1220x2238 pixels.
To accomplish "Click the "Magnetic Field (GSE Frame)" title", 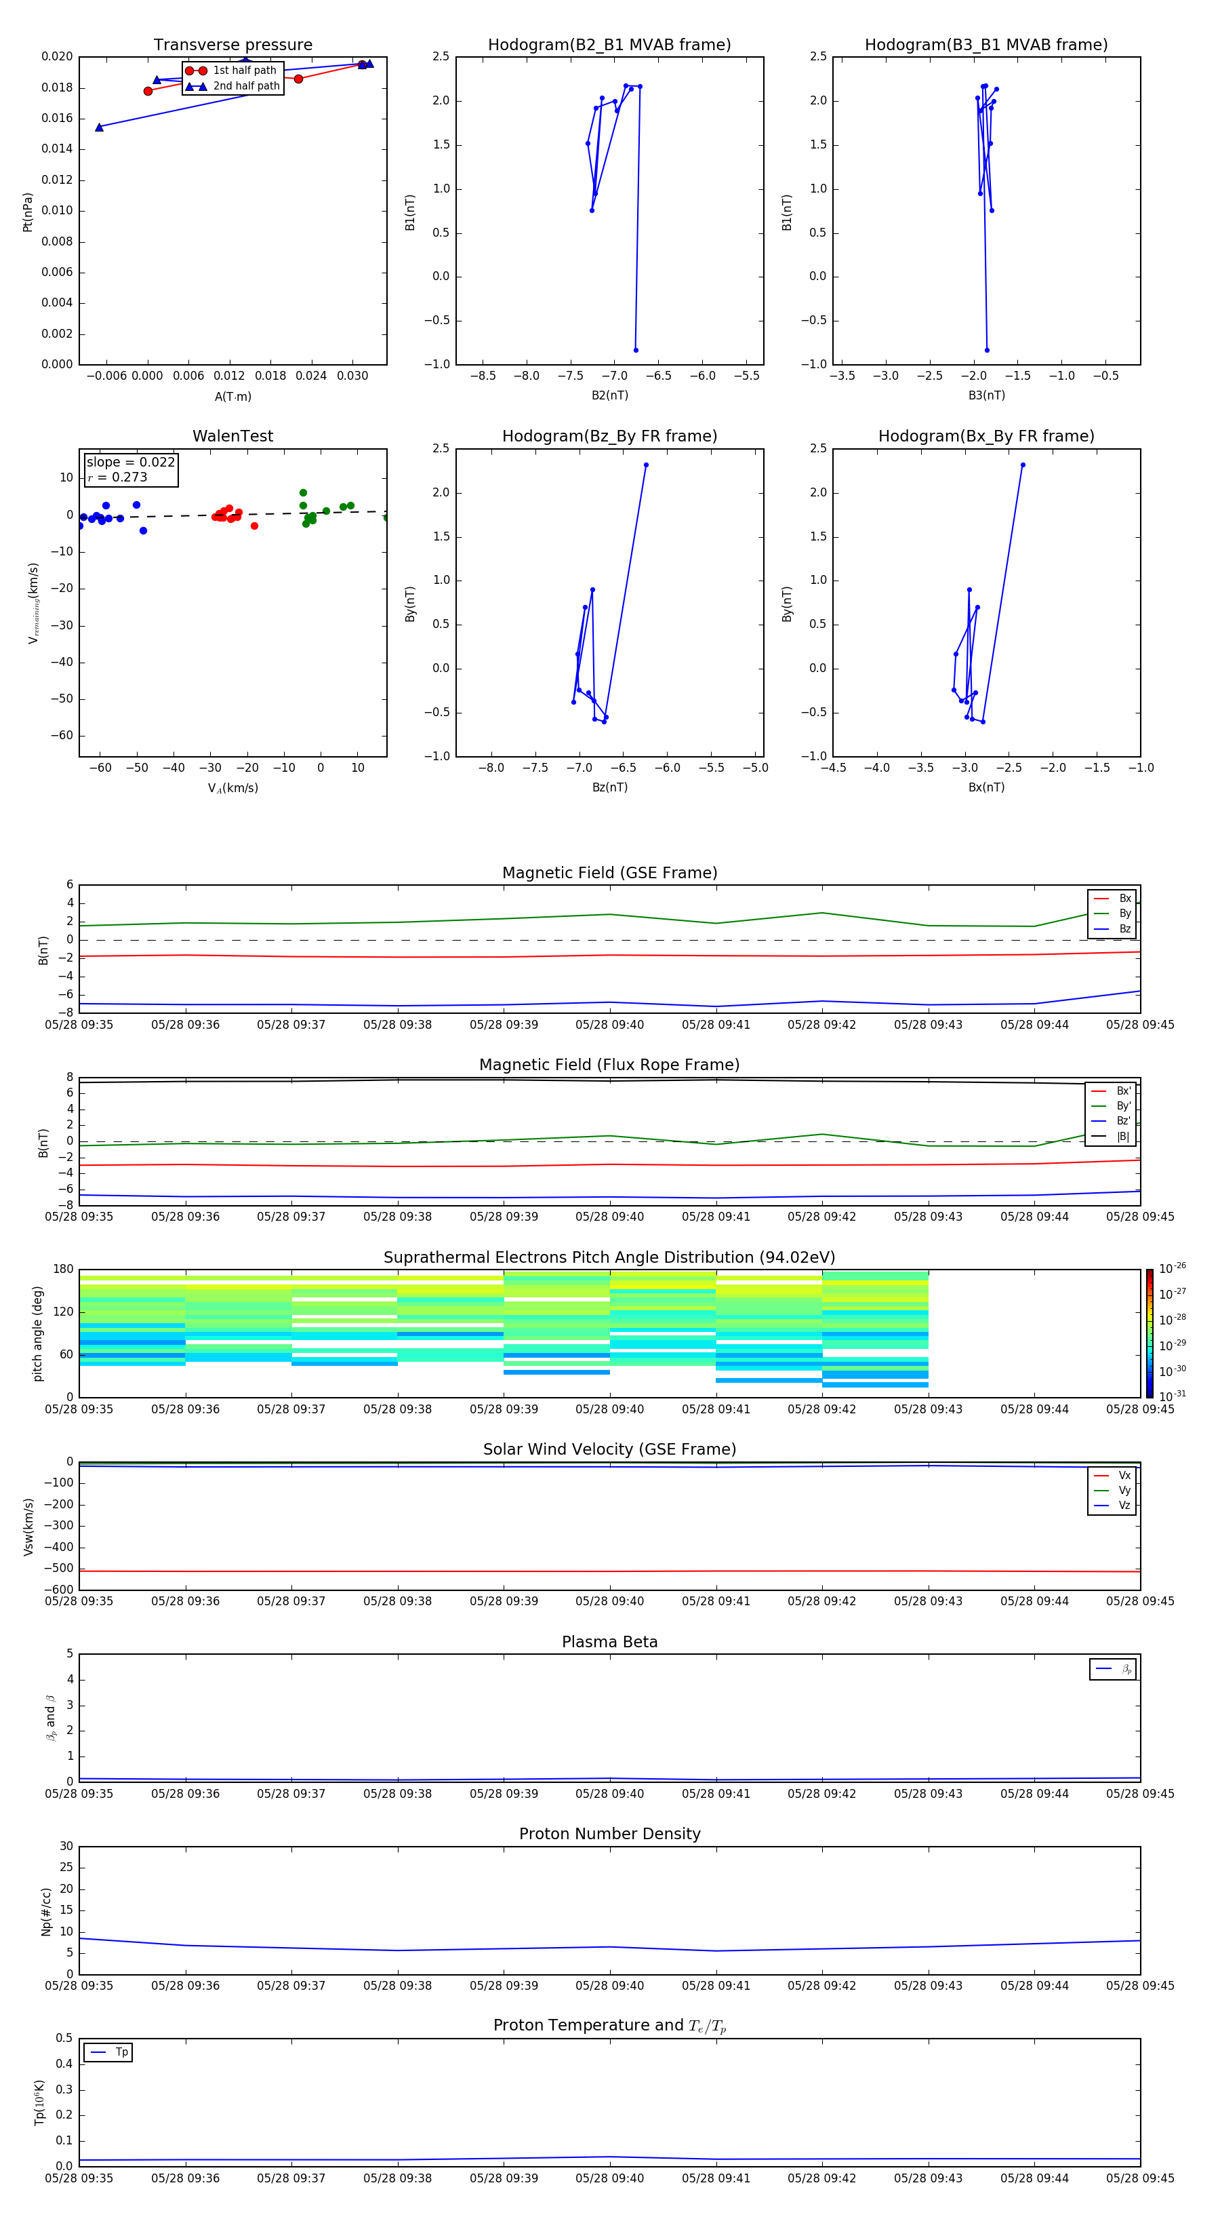I will click(x=609, y=873).
